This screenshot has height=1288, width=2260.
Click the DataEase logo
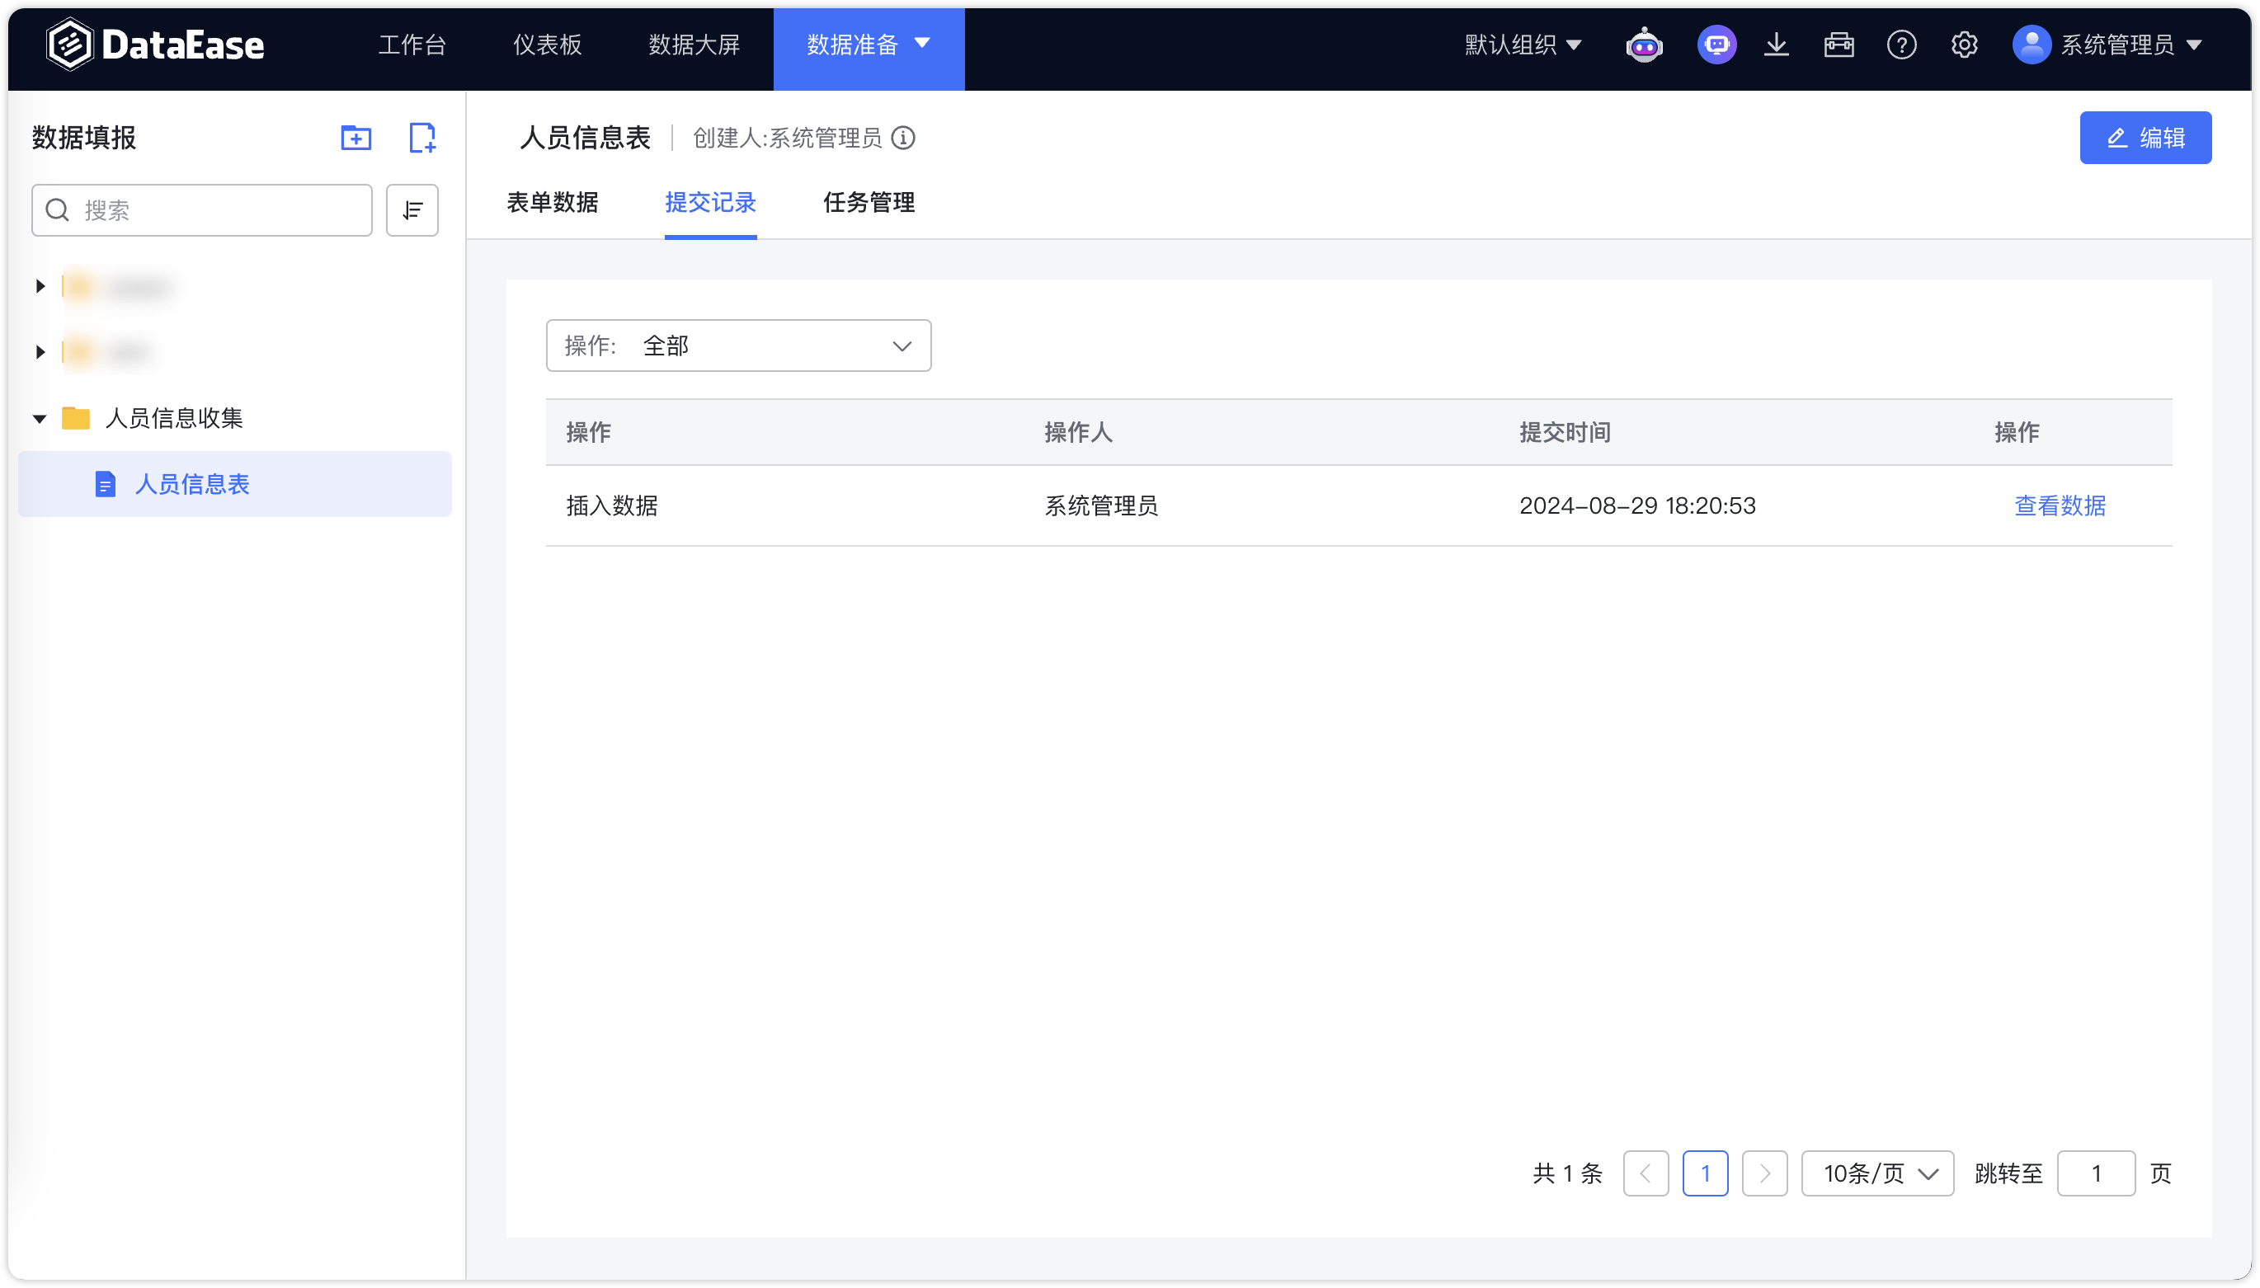coord(155,45)
